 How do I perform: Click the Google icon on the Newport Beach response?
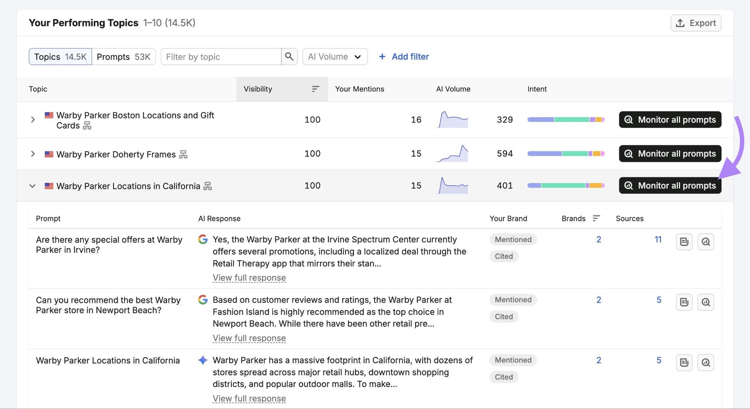(203, 300)
